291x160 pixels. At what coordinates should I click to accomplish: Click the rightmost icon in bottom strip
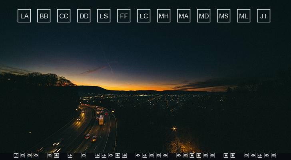point(273,155)
